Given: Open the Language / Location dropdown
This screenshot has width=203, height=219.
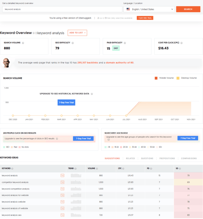Looking at the screenshot, I should pos(149,9).
